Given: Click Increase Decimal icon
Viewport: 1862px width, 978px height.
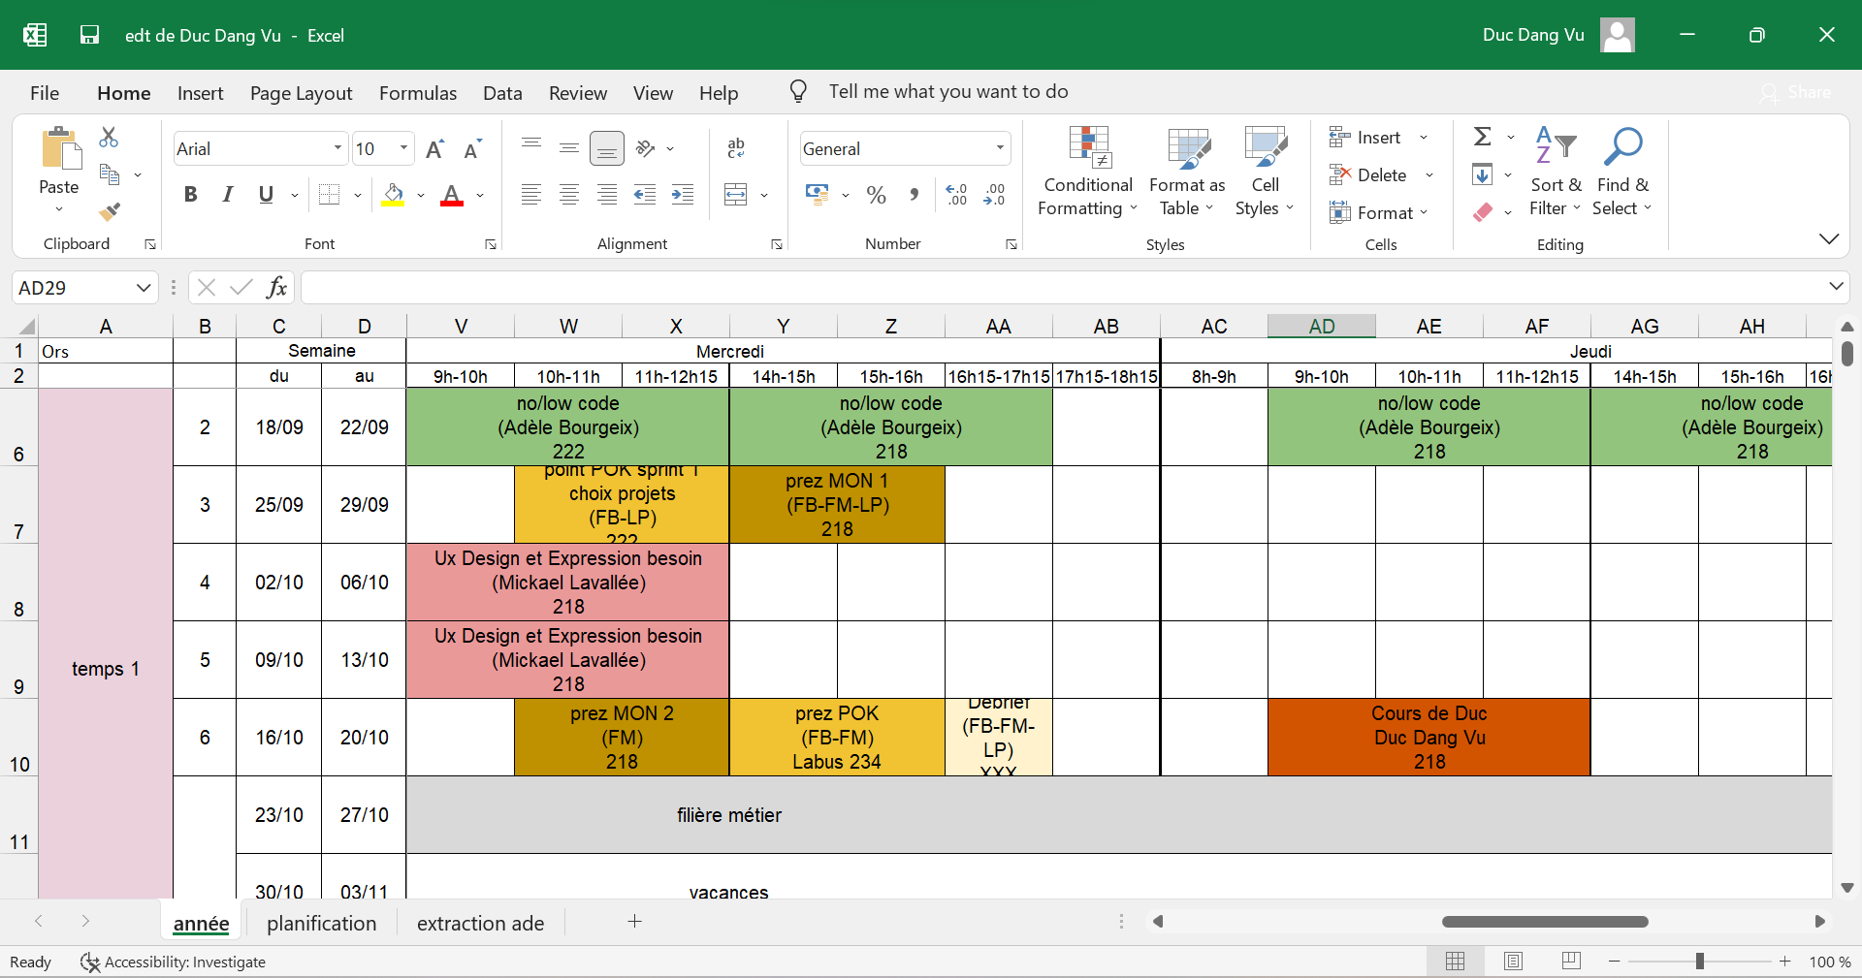Looking at the screenshot, I should (956, 195).
